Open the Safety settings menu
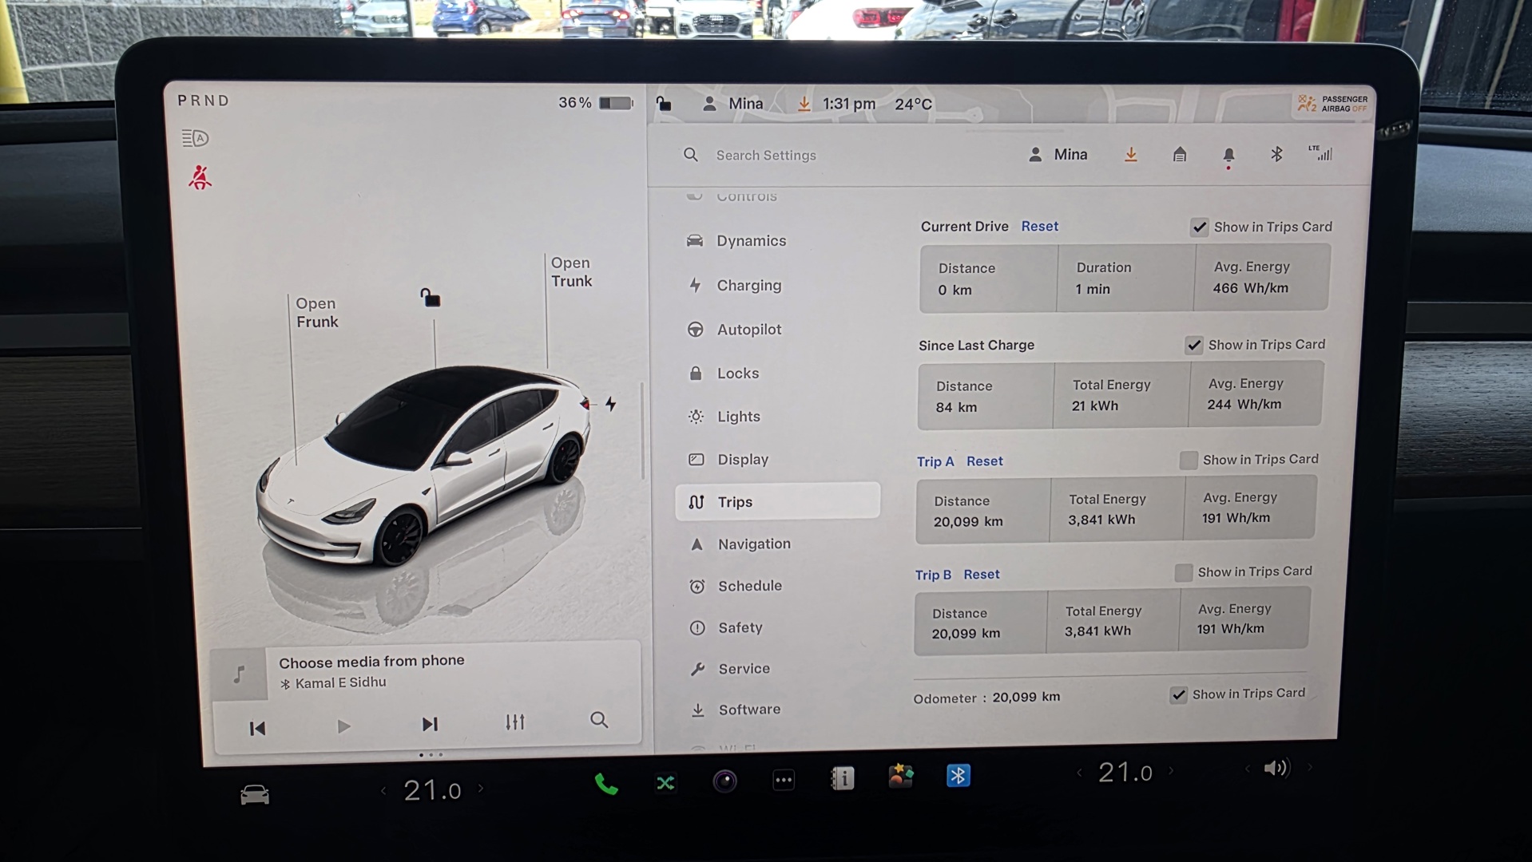Screen dimensions: 1532x862 [x=725, y=628]
